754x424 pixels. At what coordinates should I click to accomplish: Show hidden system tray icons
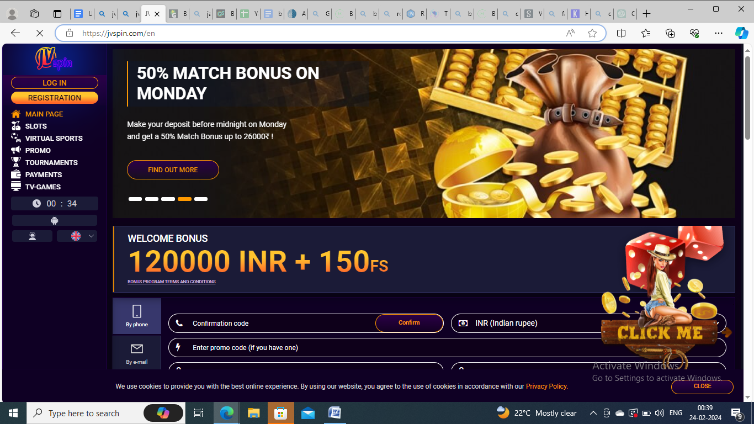coord(593,413)
